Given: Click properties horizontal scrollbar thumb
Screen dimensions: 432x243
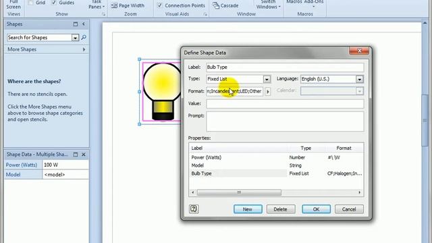Looking at the screenshot, I should 239,192.
